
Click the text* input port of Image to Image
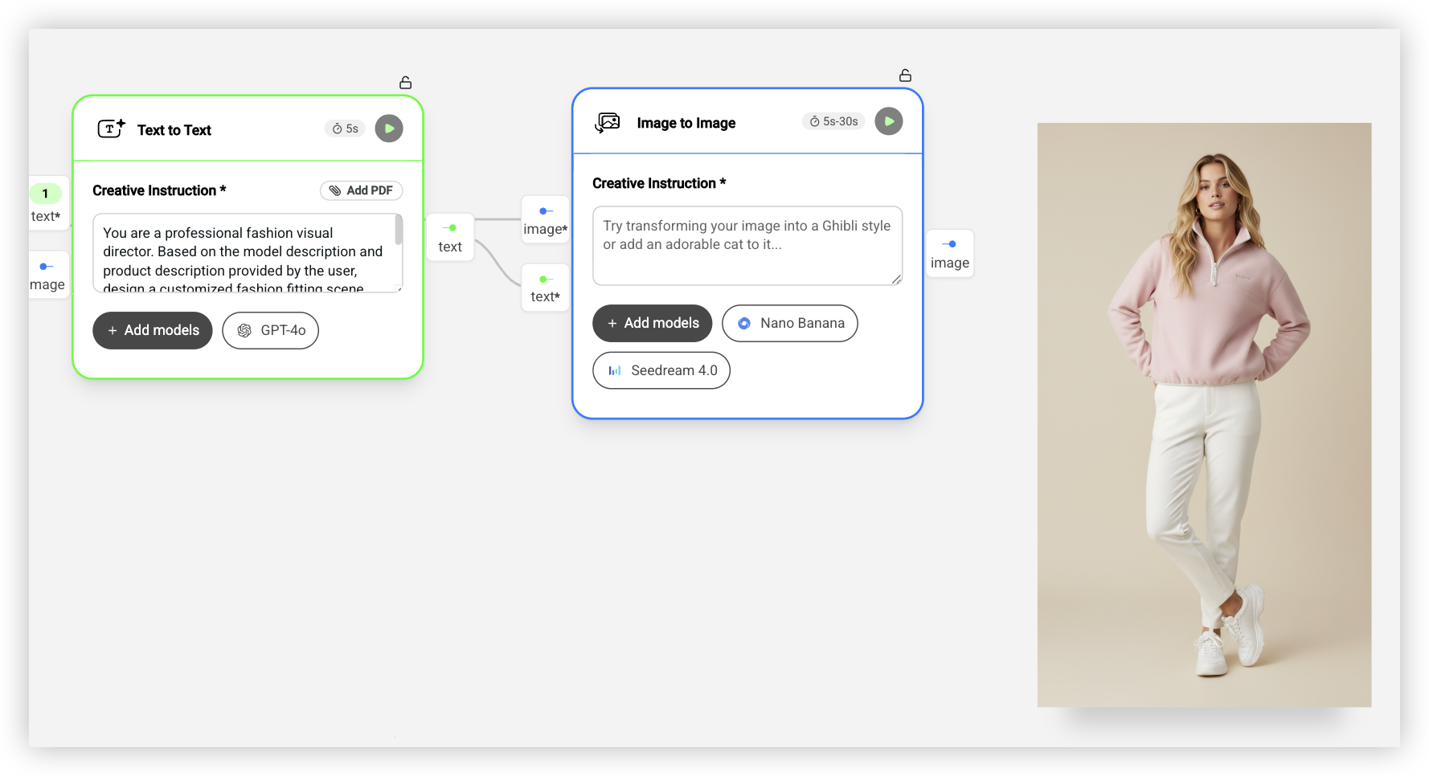coord(545,287)
